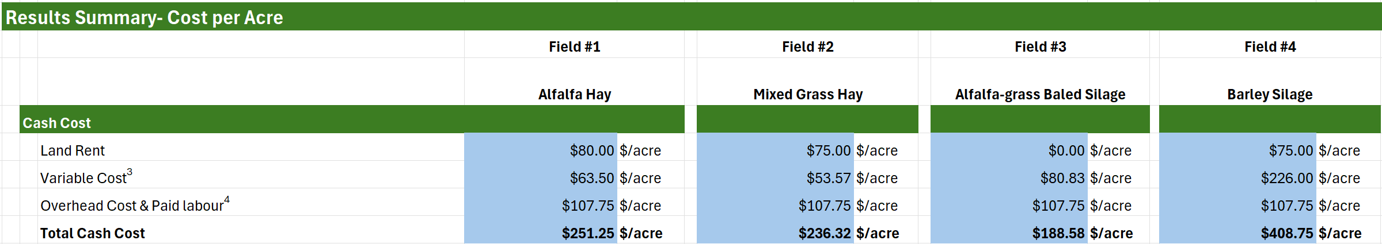Select the Cash Cost section header
The image size is (1382, 244).
[x=56, y=123]
